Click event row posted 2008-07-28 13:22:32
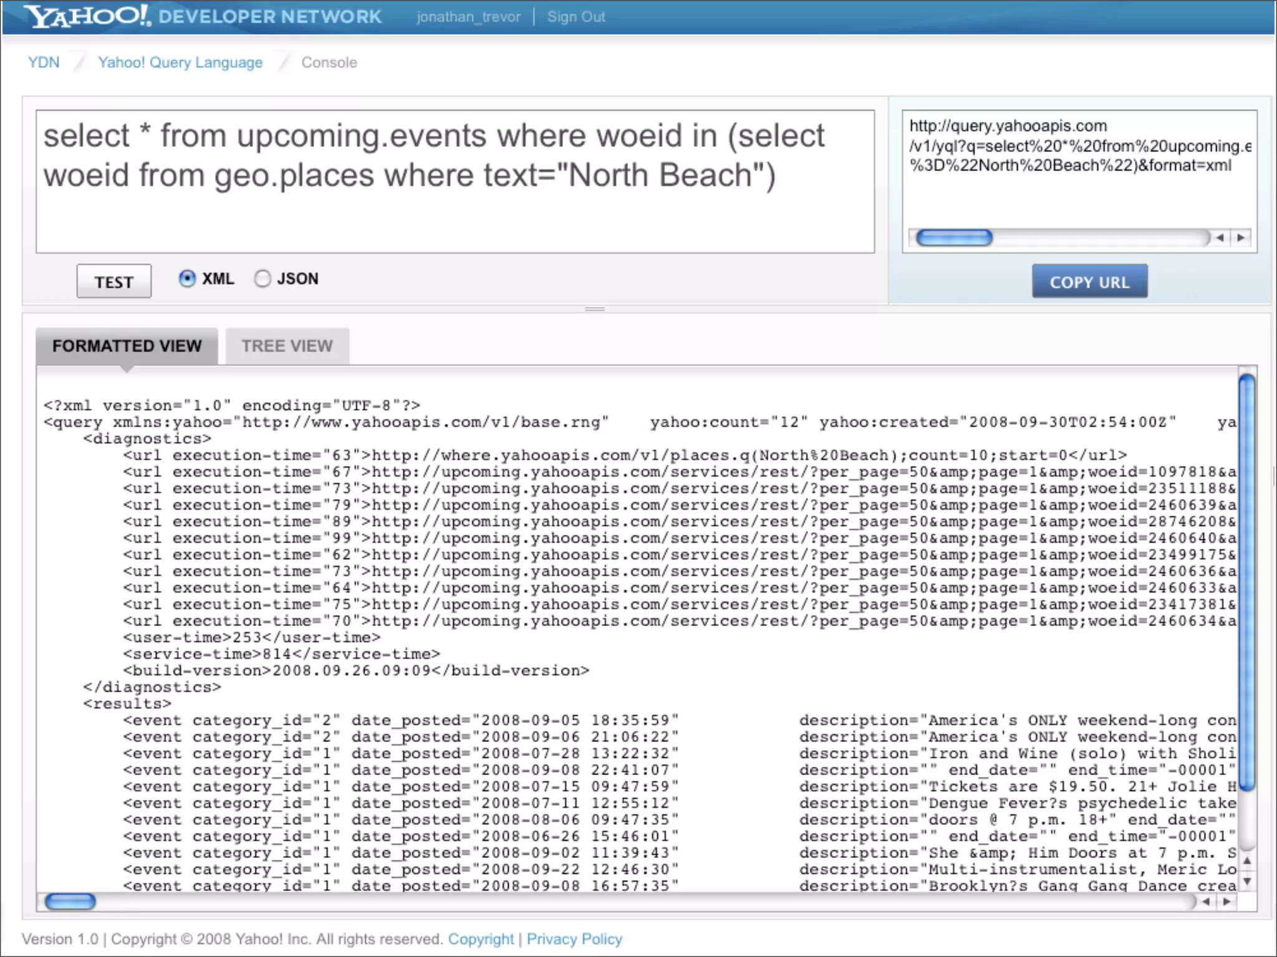Viewport: 1277px width, 957px height. tap(680, 753)
